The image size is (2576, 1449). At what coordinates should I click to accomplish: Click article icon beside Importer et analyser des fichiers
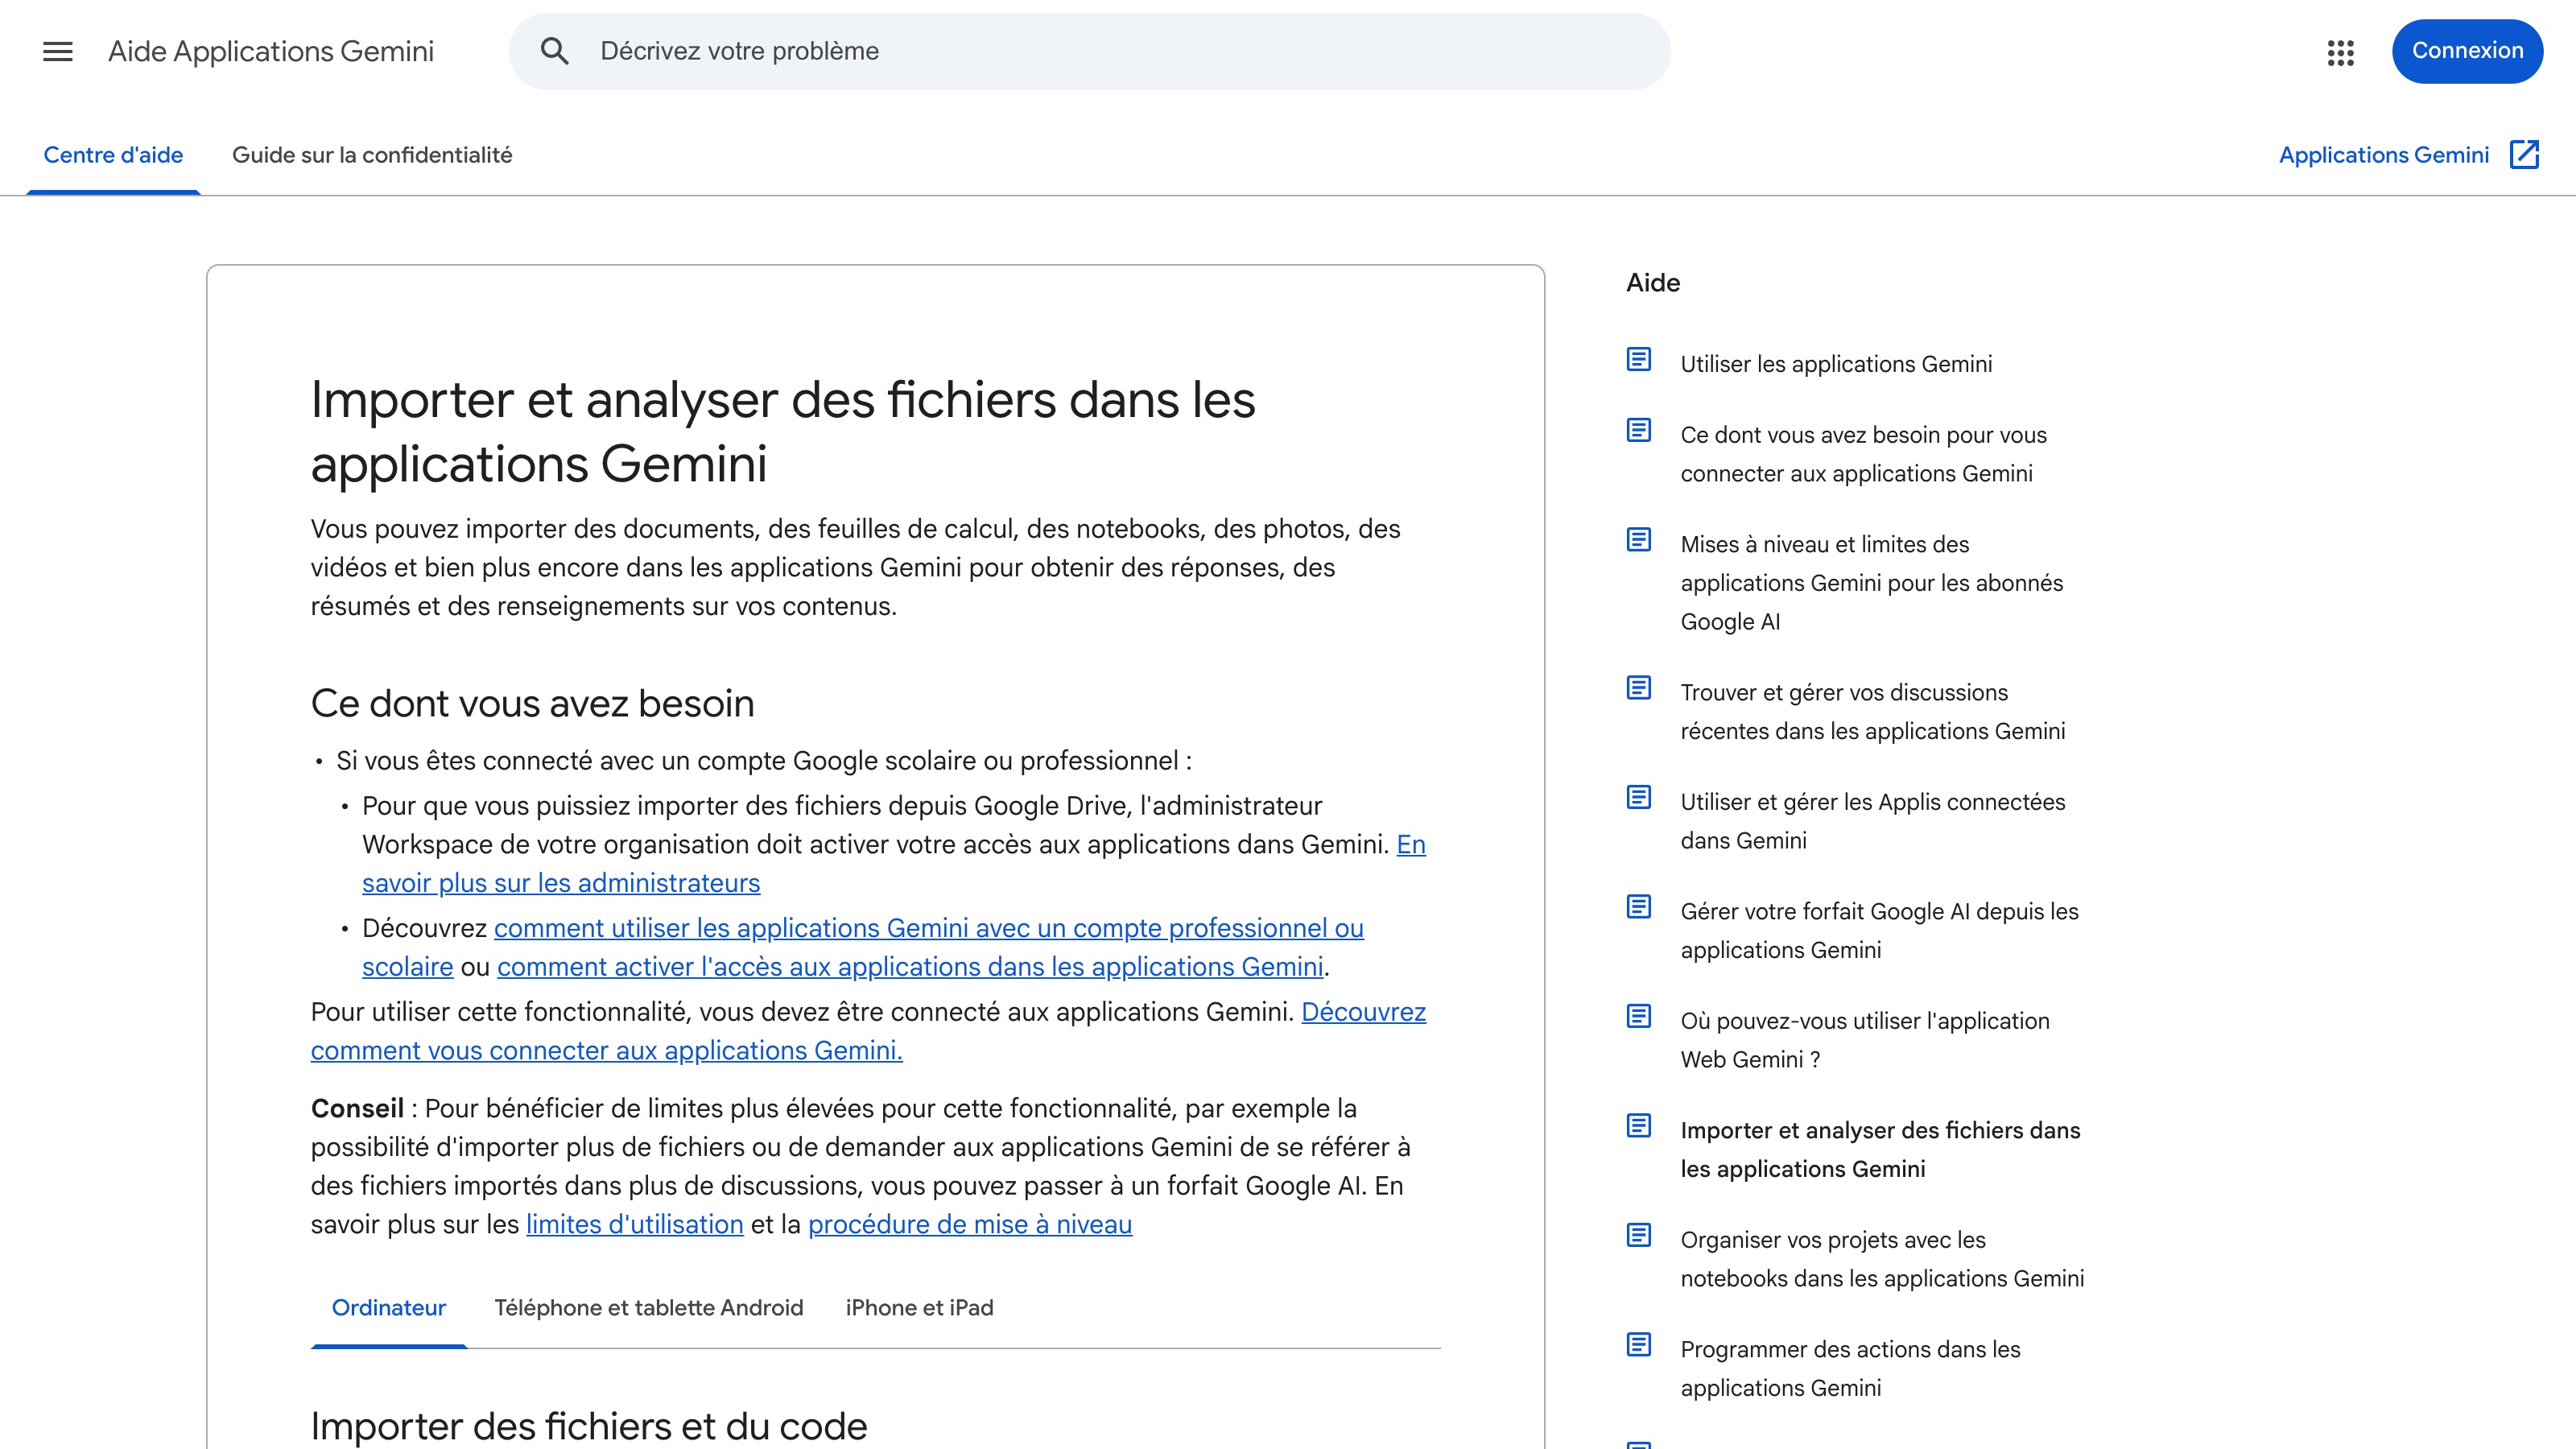tap(1639, 1126)
